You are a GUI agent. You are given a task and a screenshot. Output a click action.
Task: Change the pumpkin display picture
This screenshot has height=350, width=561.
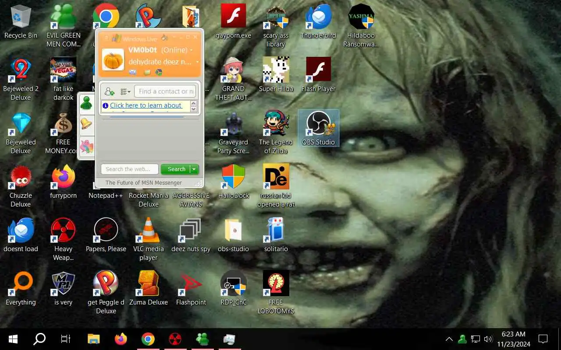[113, 59]
